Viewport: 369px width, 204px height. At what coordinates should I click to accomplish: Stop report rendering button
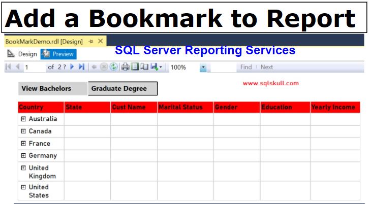pyautogui.click(x=104, y=67)
